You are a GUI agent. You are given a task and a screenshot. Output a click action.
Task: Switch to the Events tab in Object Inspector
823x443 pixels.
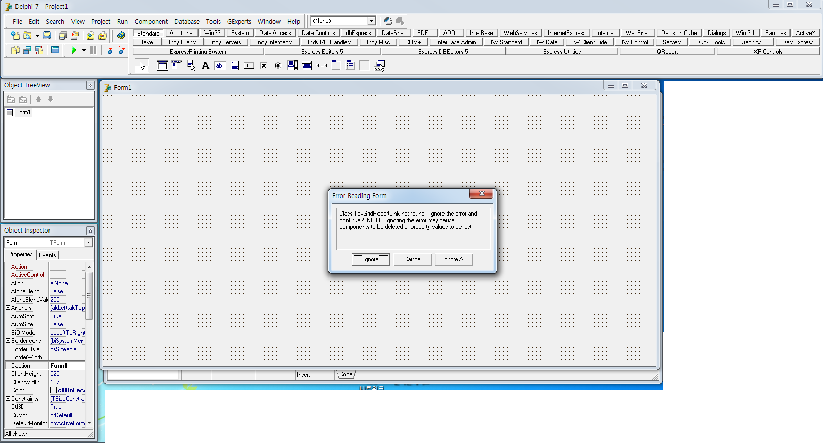[x=47, y=255]
